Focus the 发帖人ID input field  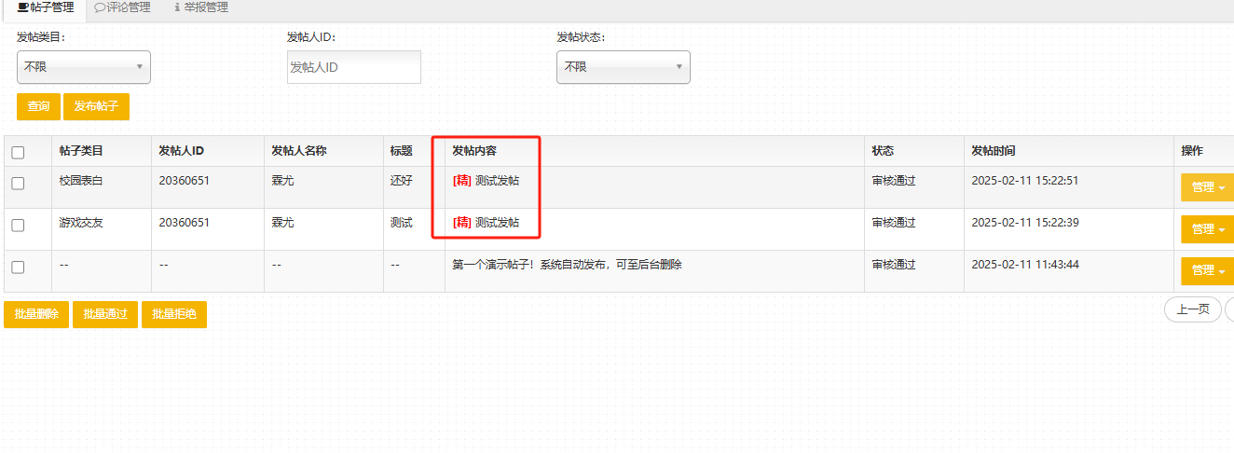tap(354, 67)
